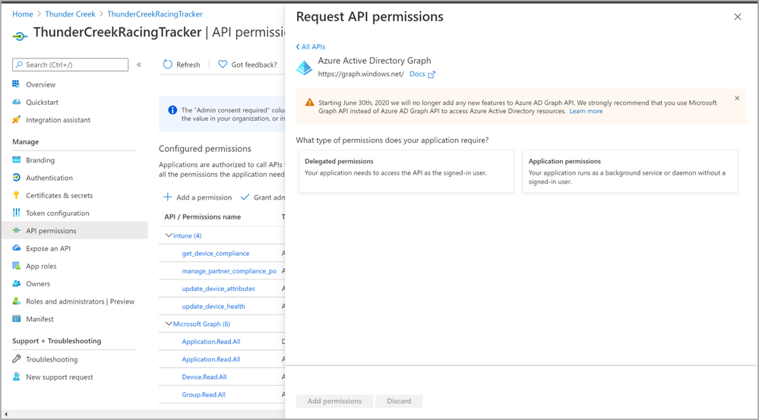Go back via All APIs link
Image resolution: width=759 pixels, height=420 pixels.
tap(311, 47)
